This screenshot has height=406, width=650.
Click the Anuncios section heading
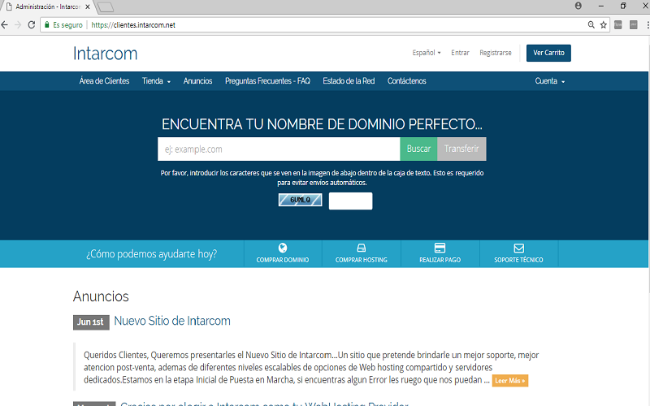(101, 296)
